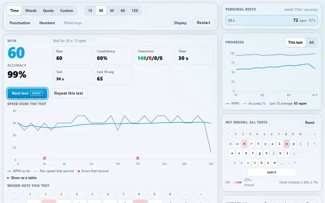
Task: Click the 5 key in Missed Keys This Test
Action: 92,194
